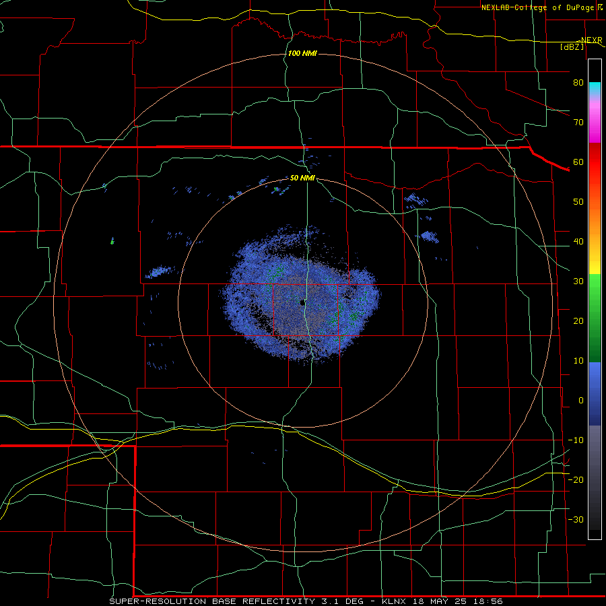
Task: Click the blue segment of the reflectivity color bar
Action: (x=595, y=394)
